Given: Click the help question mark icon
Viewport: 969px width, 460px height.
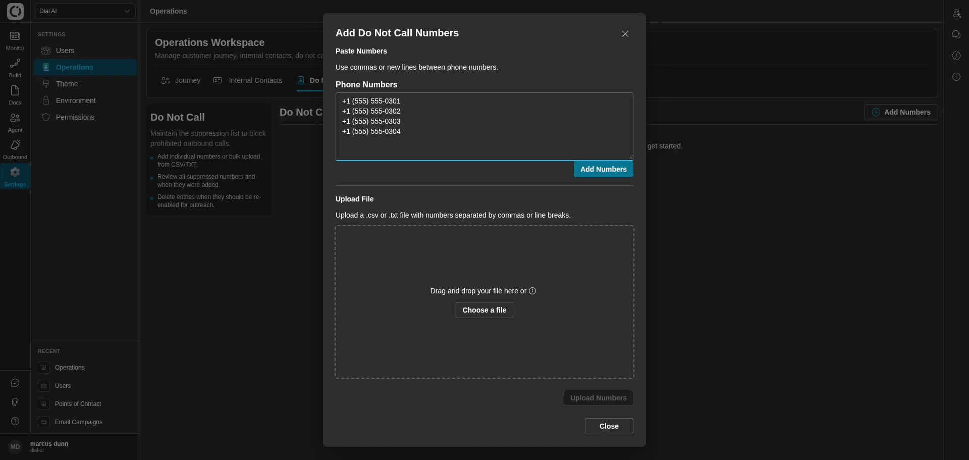Looking at the screenshot, I should 15,421.
